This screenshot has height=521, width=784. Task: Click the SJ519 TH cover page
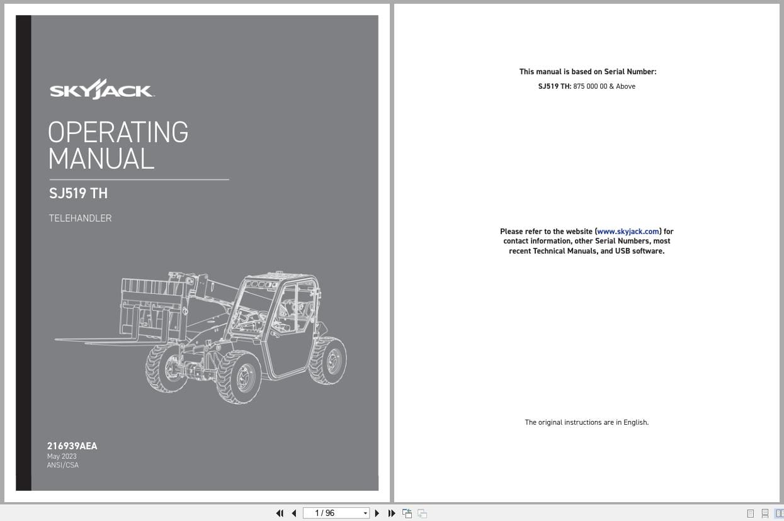pos(197,252)
